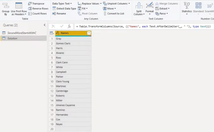
Task: Click Use First Row as Headers icon
Action: (x=19, y=6)
